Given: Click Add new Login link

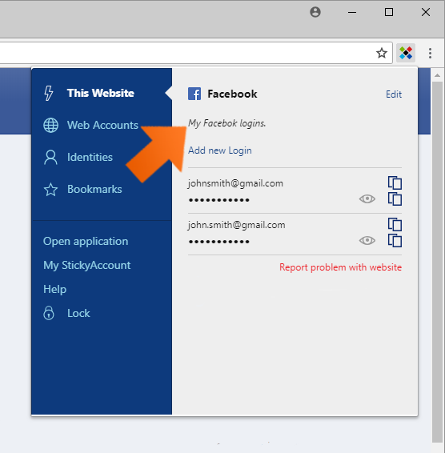Looking at the screenshot, I should (220, 150).
